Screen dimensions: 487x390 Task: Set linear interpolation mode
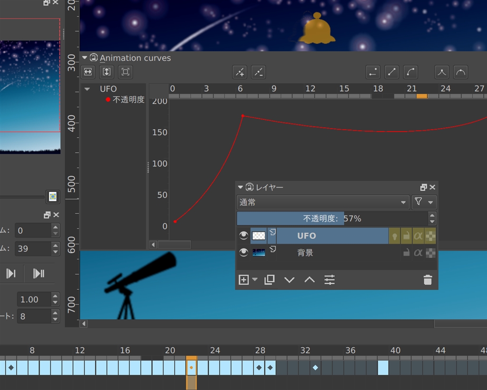pos(392,72)
